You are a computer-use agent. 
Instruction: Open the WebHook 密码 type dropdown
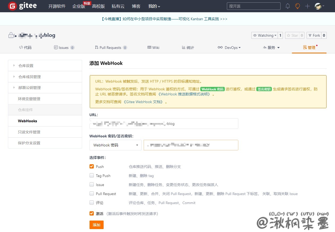(x=115, y=145)
